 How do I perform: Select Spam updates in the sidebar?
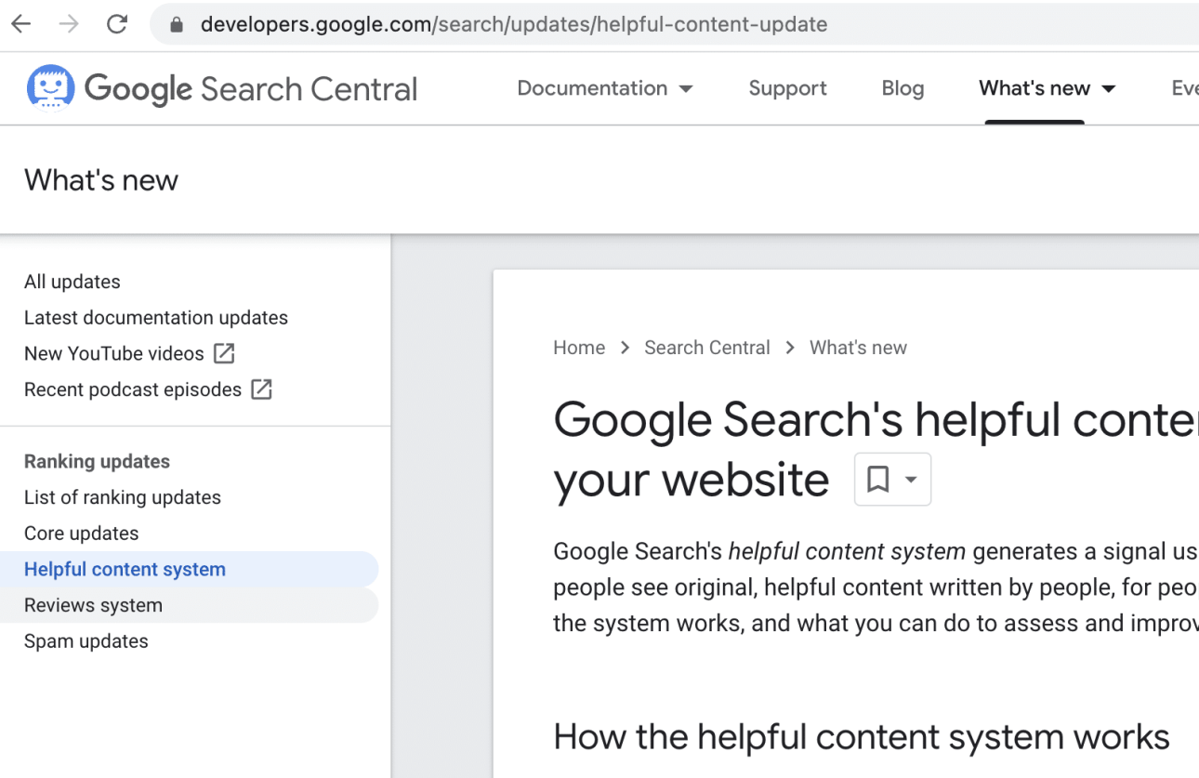tap(86, 641)
